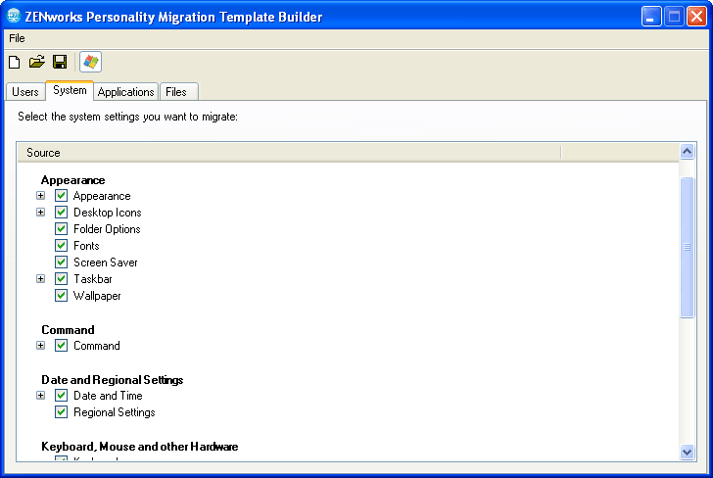Click the scrollbar down arrow
Viewport: 713px width, 478px height.
click(688, 453)
